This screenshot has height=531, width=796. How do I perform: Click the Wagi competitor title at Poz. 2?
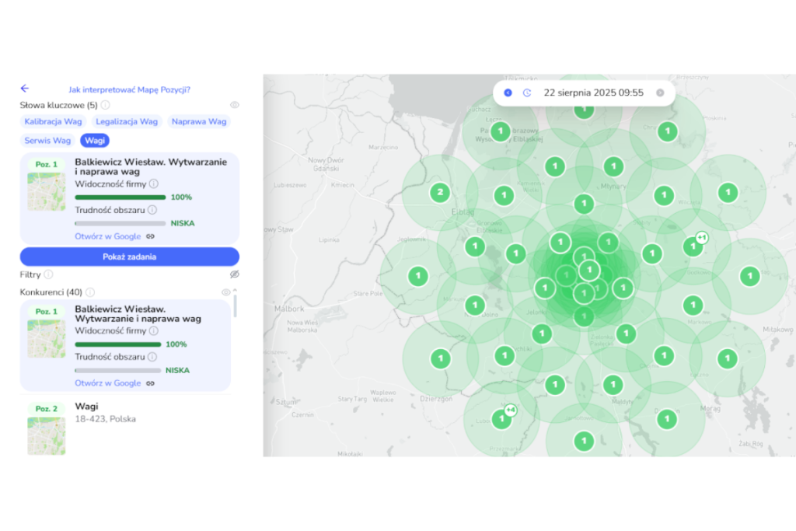click(x=86, y=407)
